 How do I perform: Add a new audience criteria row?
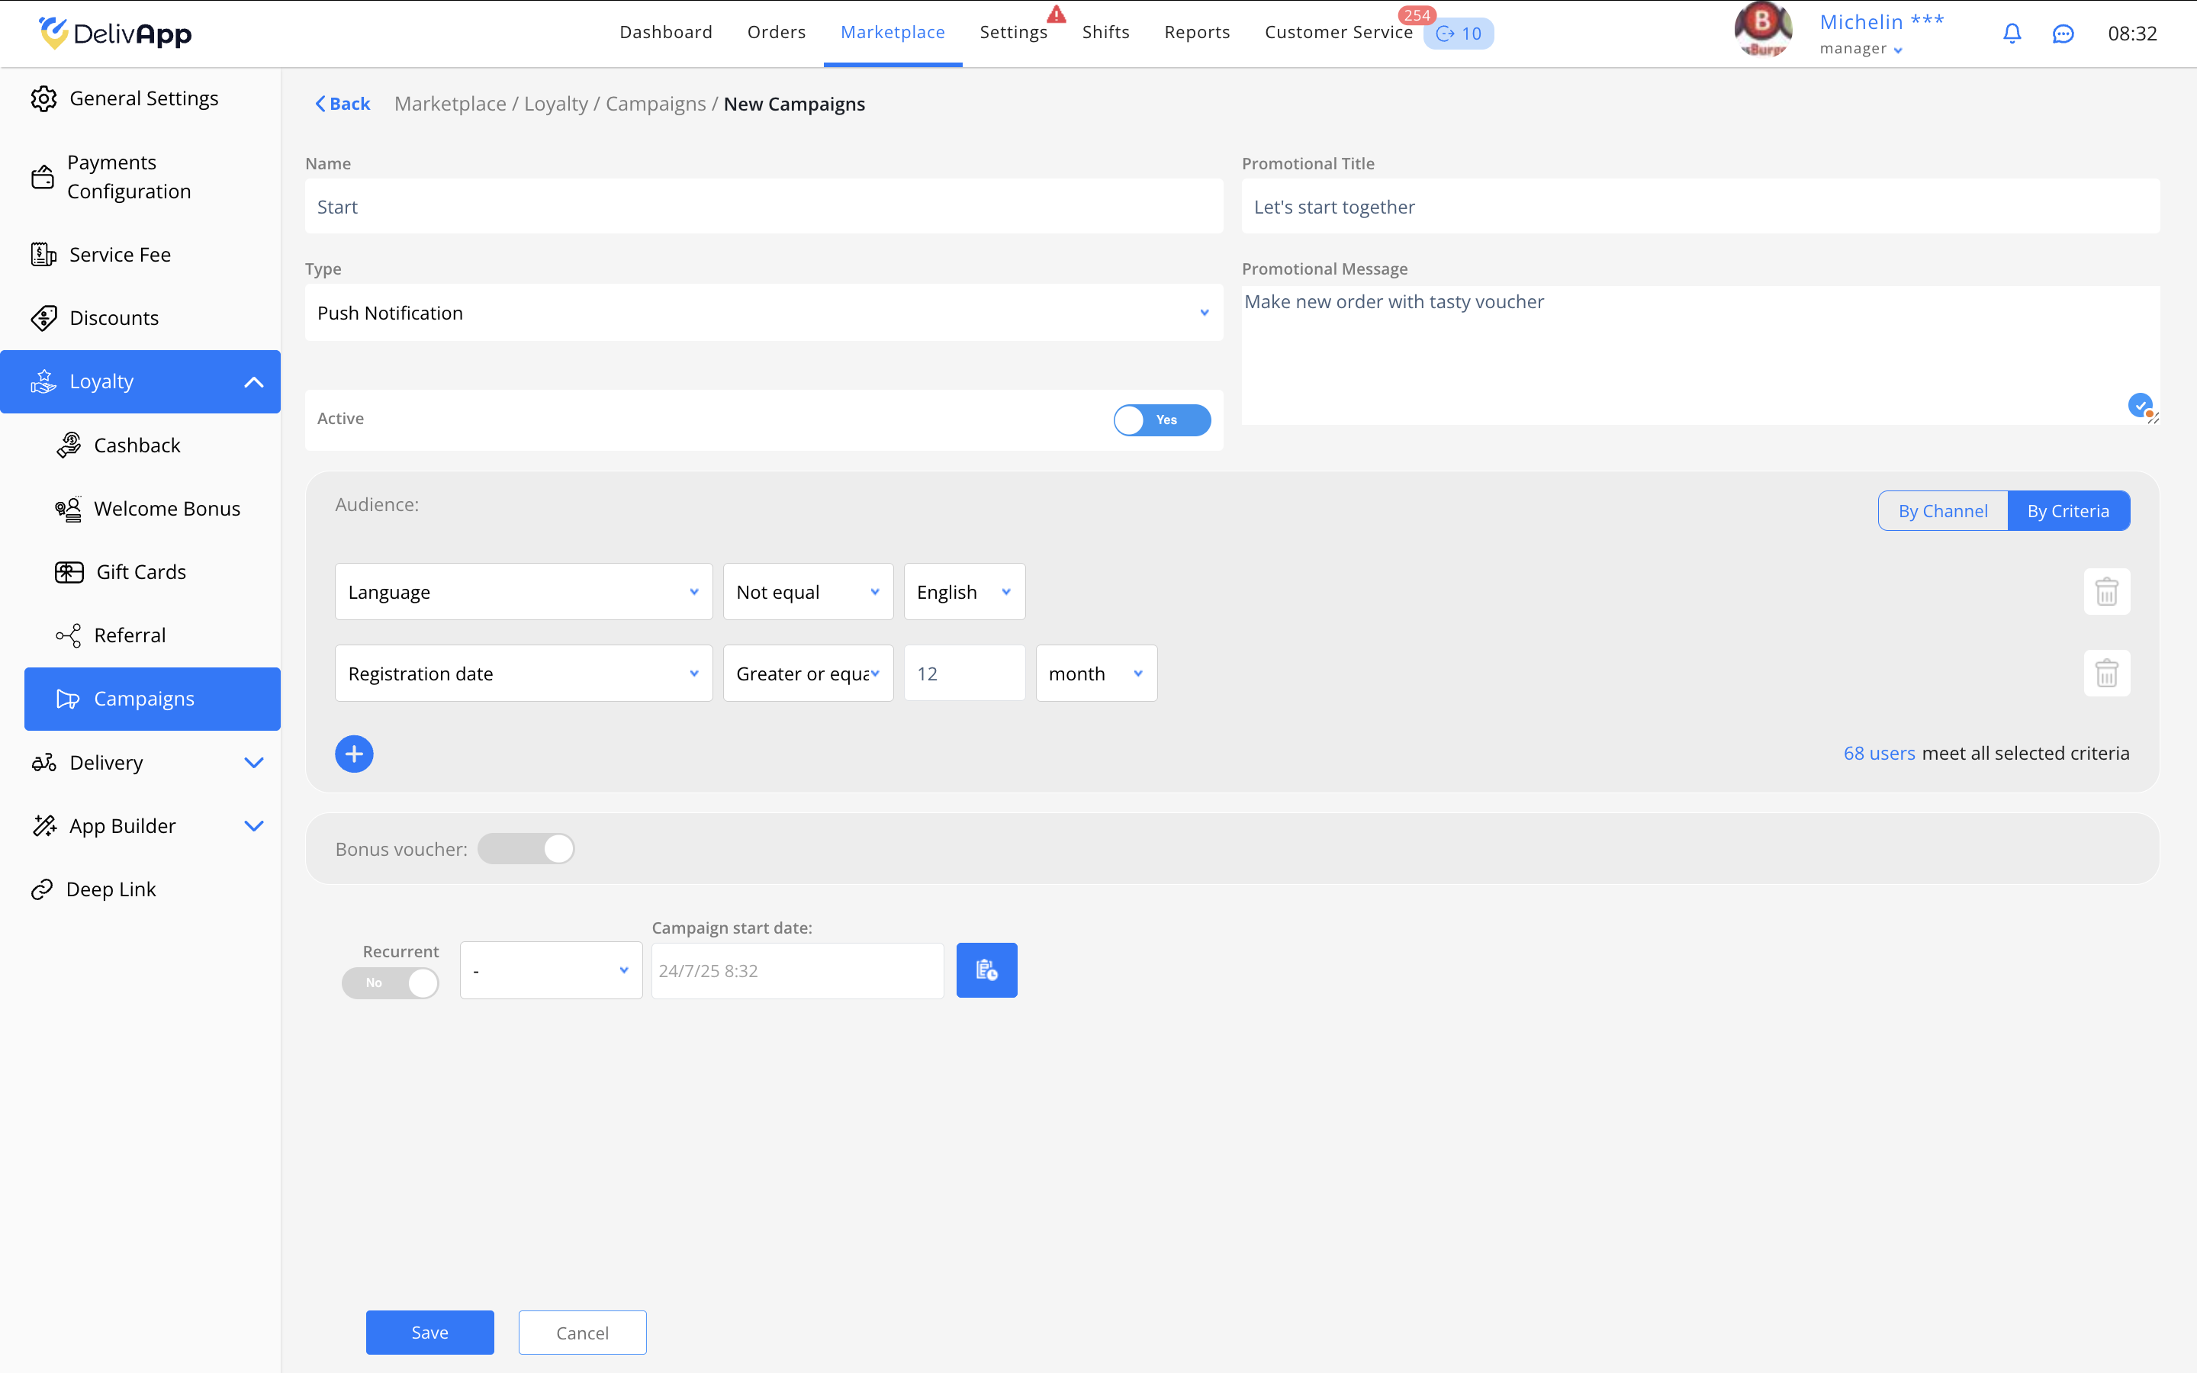point(354,754)
